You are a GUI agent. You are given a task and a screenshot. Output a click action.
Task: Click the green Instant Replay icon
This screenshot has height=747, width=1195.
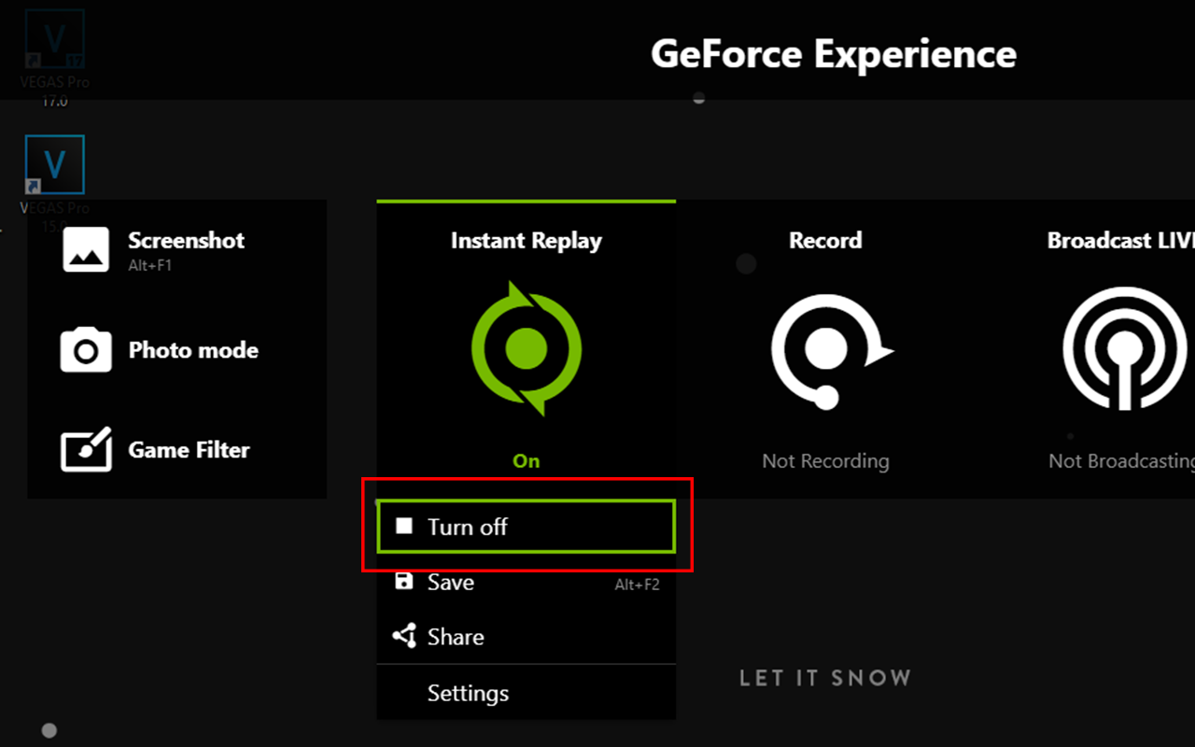click(526, 348)
